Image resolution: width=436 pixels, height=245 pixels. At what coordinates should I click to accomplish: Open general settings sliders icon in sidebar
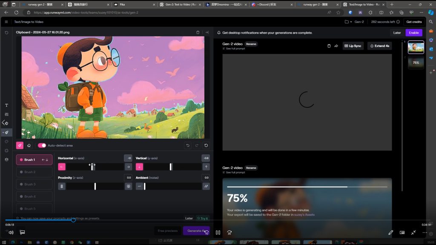click(x=6, y=114)
